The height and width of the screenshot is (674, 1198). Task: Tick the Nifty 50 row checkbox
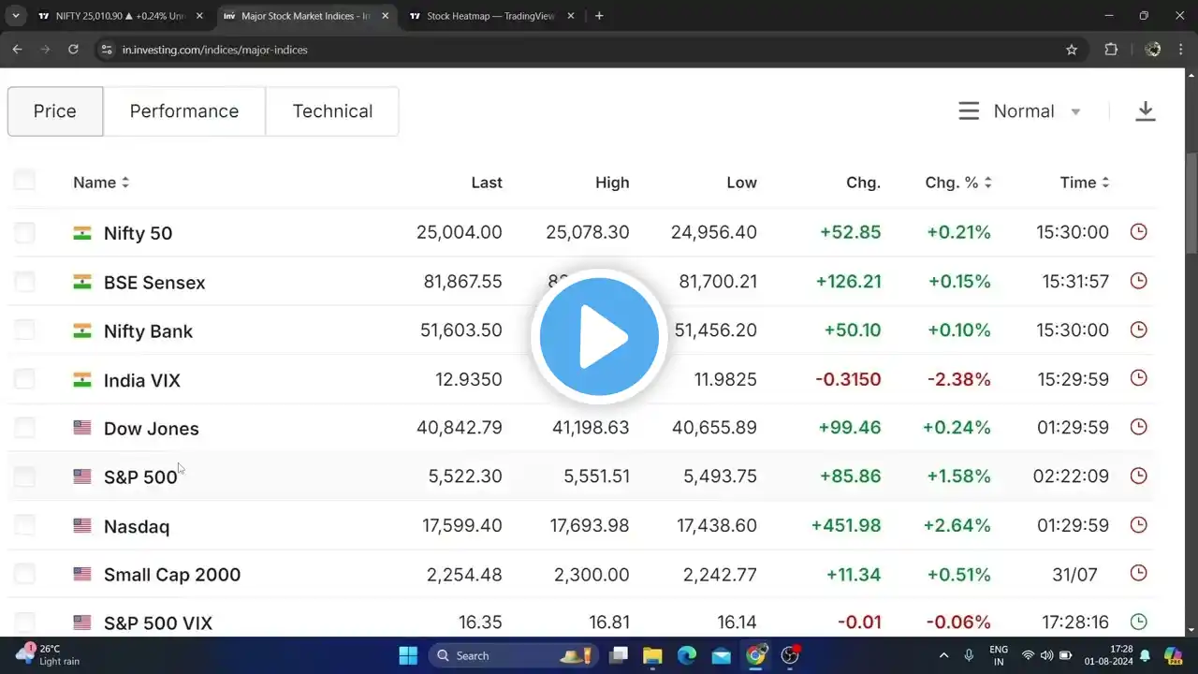24,232
